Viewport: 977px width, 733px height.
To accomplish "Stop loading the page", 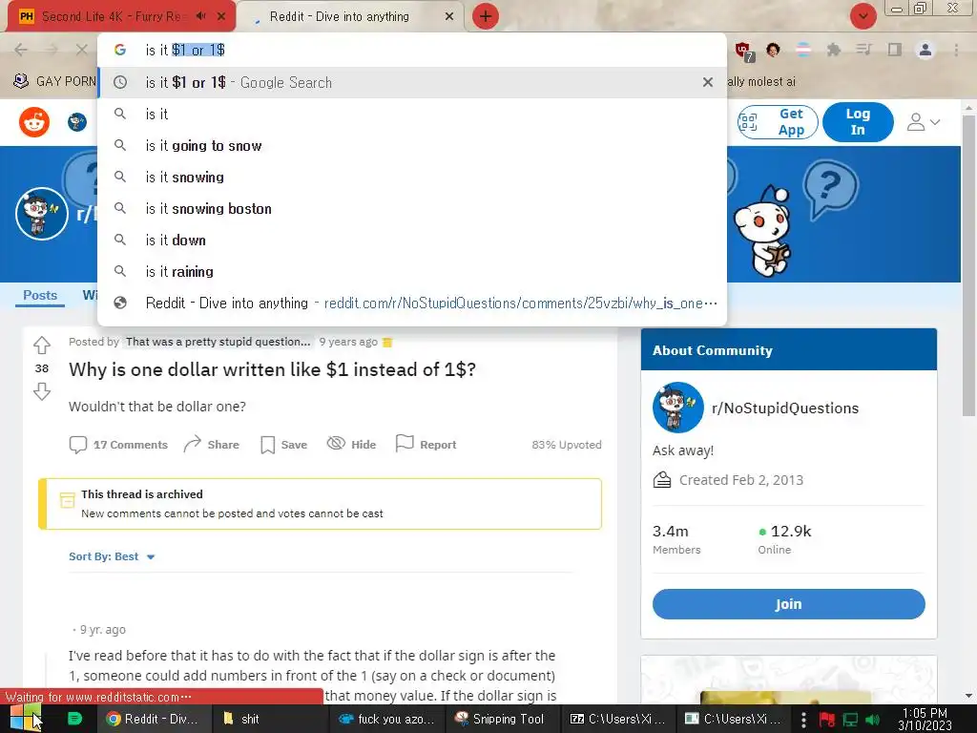I will coord(82,50).
